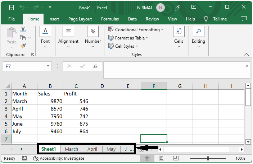Open the Alignment group button
Image resolution: width=253 pixels, height=164 pixels.
tap(68, 37)
